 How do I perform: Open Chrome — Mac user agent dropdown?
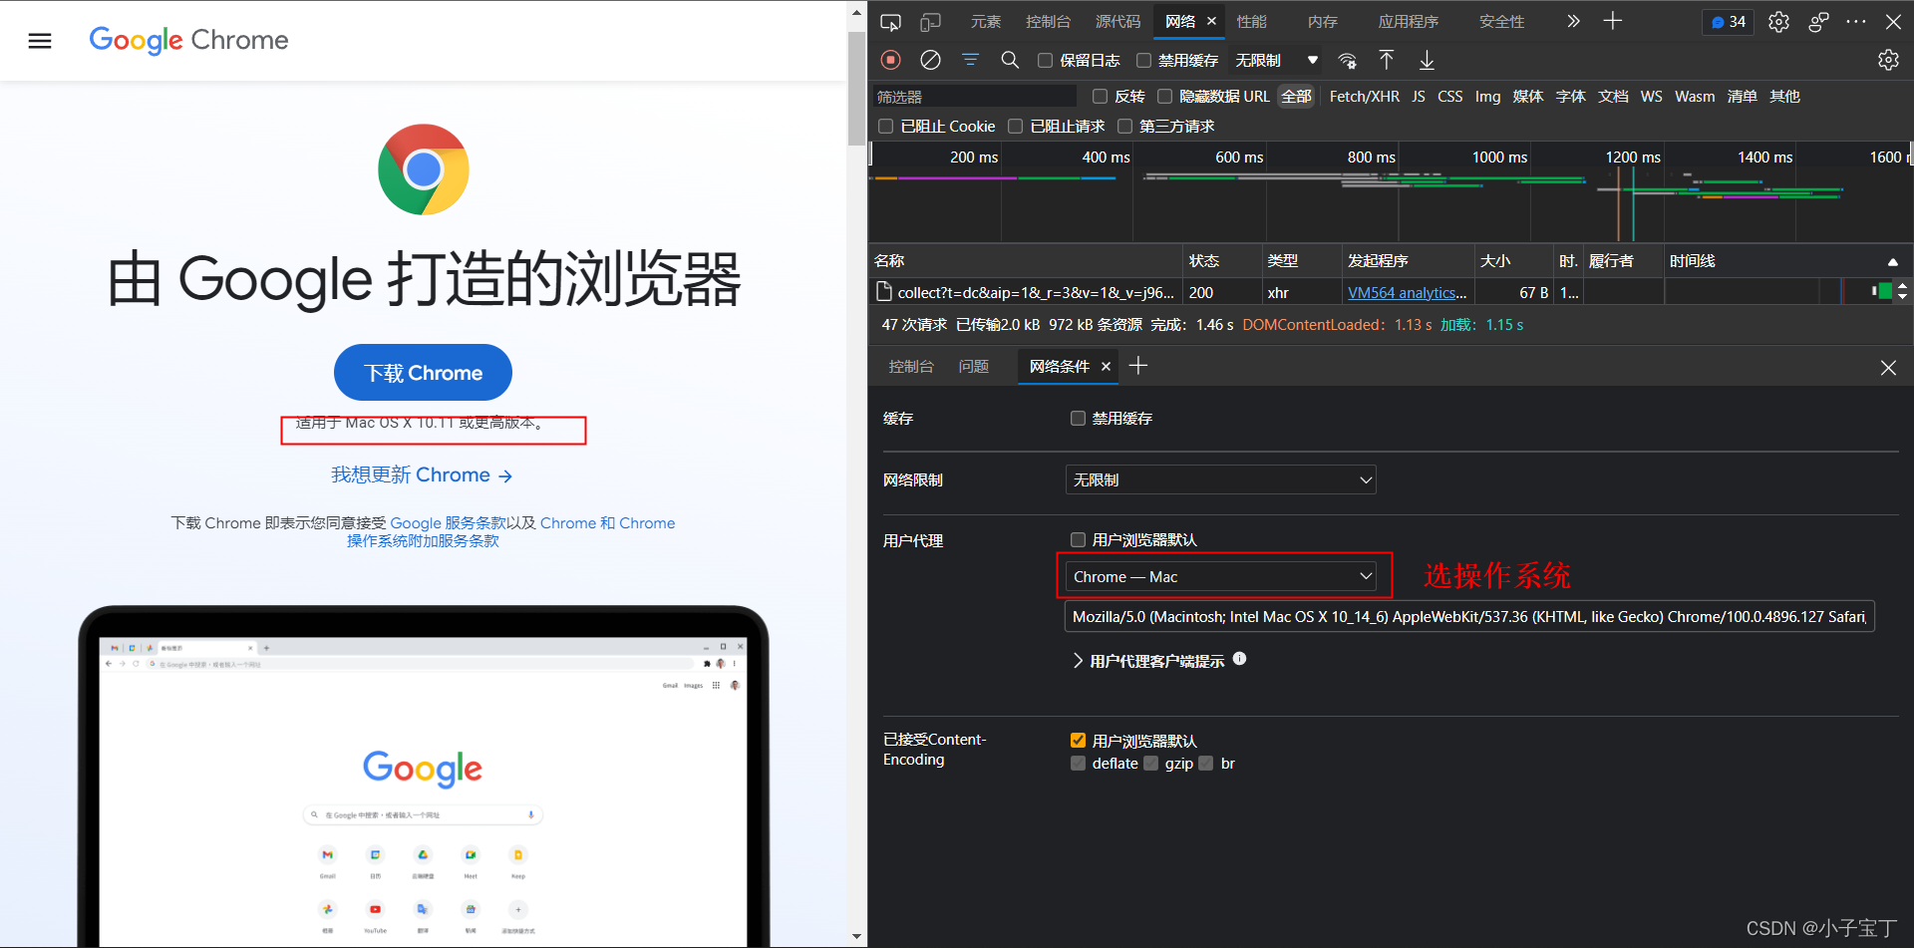coord(1220,576)
